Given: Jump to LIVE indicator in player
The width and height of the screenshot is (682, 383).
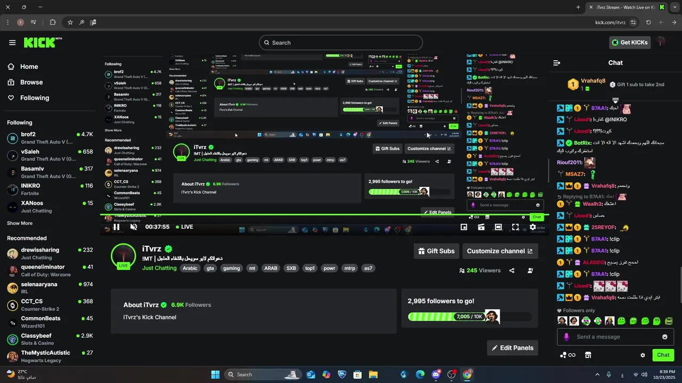Looking at the screenshot, I should pos(184,227).
